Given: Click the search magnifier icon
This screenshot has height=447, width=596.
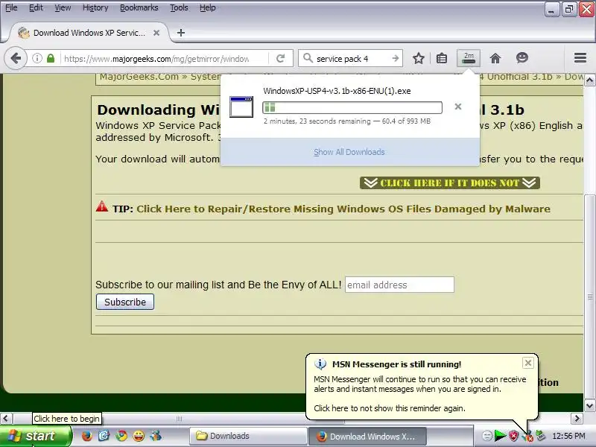Looking at the screenshot, I should [308, 58].
